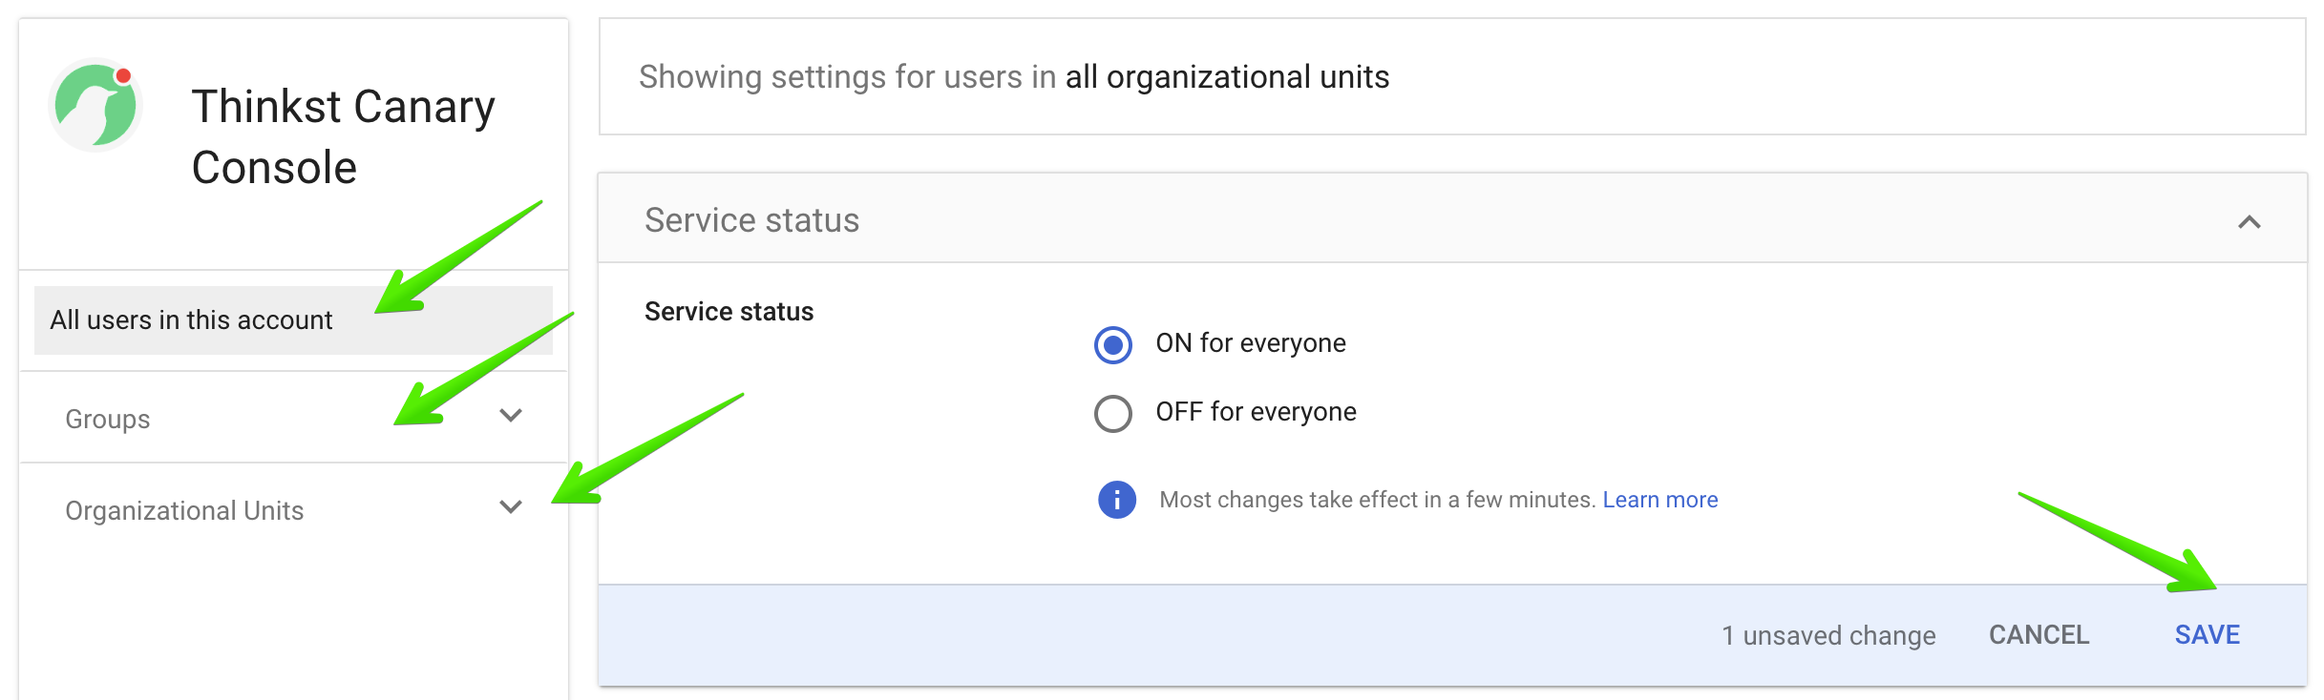Click the '1 unsaved change' text

pos(1828,636)
